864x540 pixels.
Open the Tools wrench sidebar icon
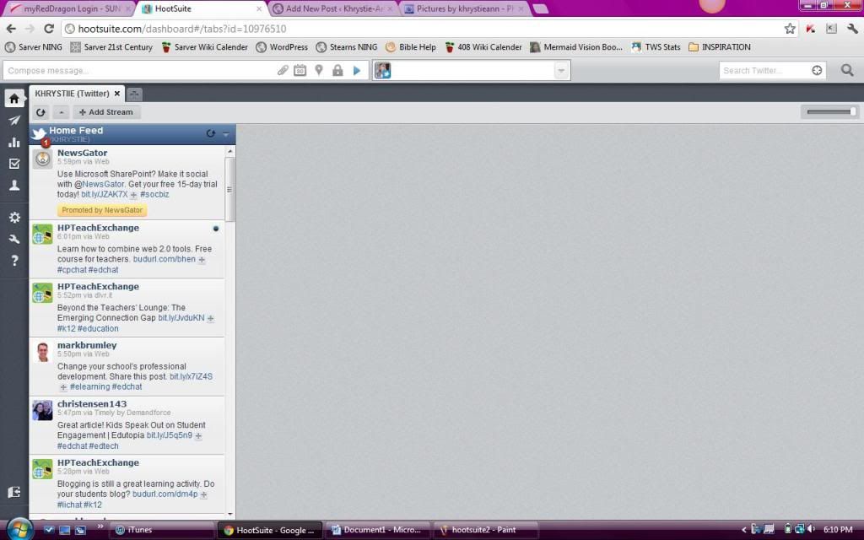[14, 239]
